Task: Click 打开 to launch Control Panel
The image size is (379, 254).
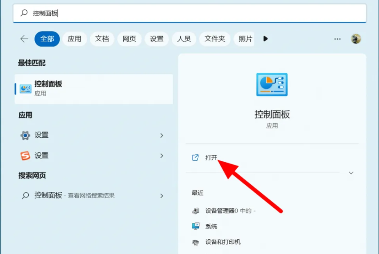Action: click(211, 158)
